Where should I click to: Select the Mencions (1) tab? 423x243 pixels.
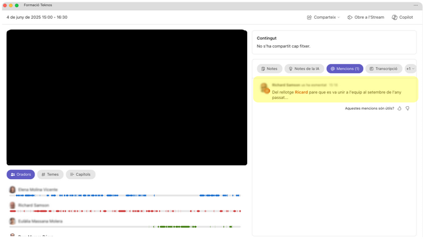click(x=345, y=69)
